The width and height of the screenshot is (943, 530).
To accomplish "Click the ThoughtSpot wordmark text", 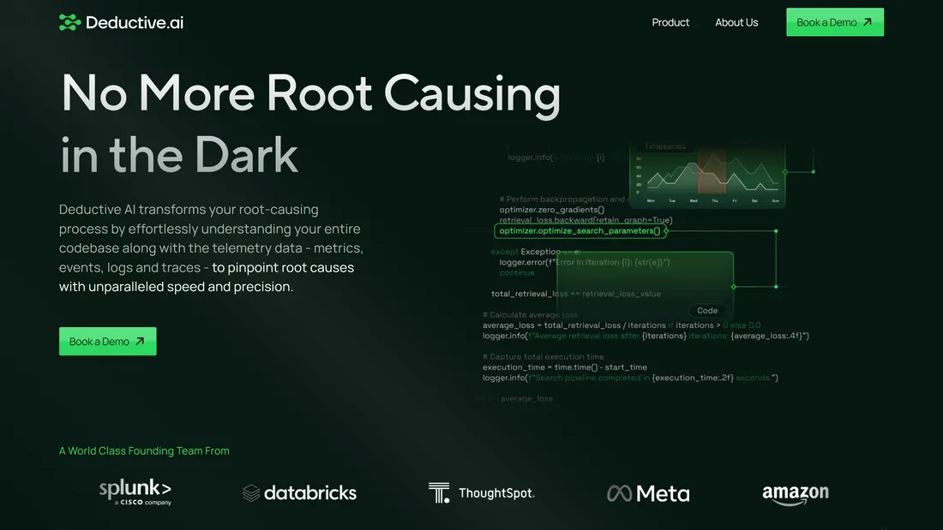I will pos(496,493).
